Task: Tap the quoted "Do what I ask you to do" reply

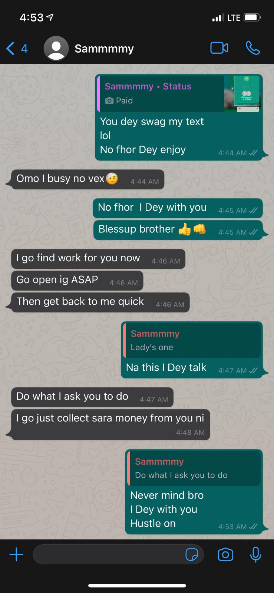Action: coord(194,468)
